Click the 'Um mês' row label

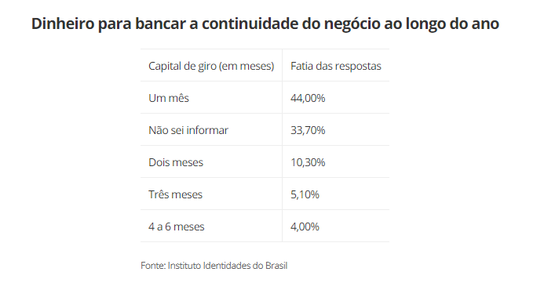tap(169, 98)
